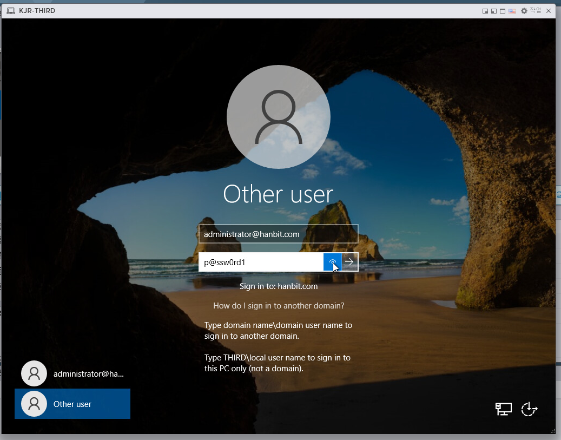Click the KJR-THIRD window title text
Image resolution: width=561 pixels, height=440 pixels.
pos(37,11)
